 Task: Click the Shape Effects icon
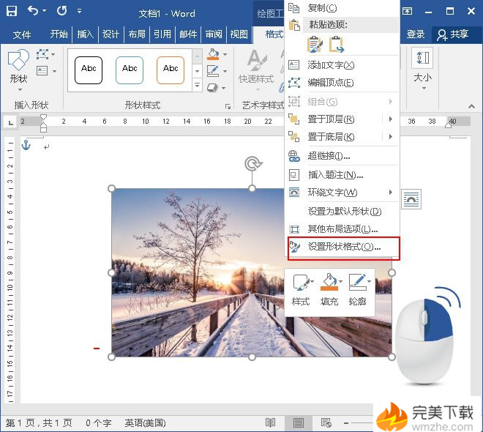pyautogui.click(x=213, y=88)
